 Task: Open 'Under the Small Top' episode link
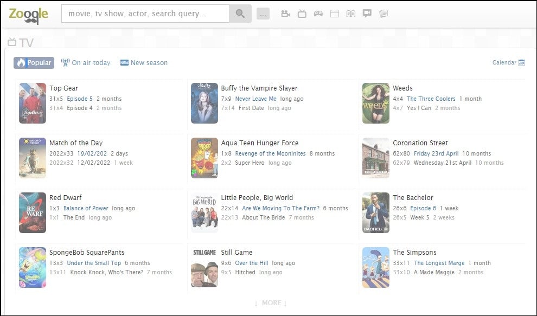[94, 263]
